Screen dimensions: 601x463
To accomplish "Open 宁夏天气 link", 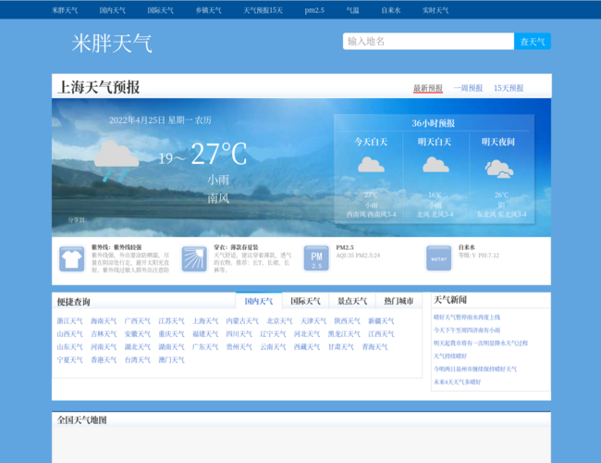I will [x=69, y=360].
